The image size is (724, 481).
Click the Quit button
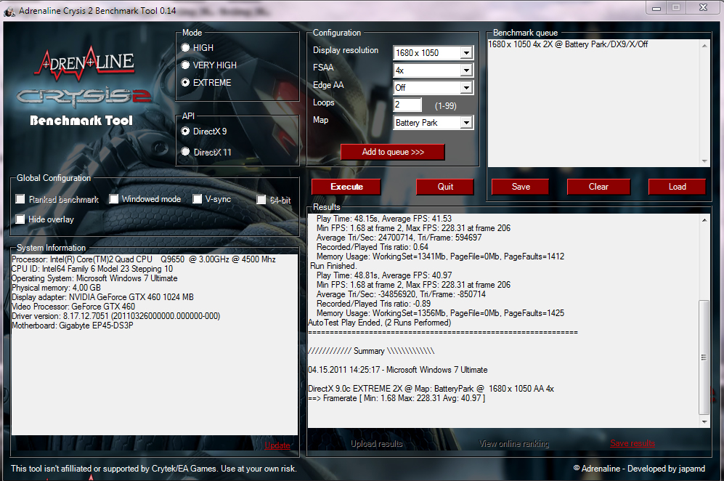(445, 187)
